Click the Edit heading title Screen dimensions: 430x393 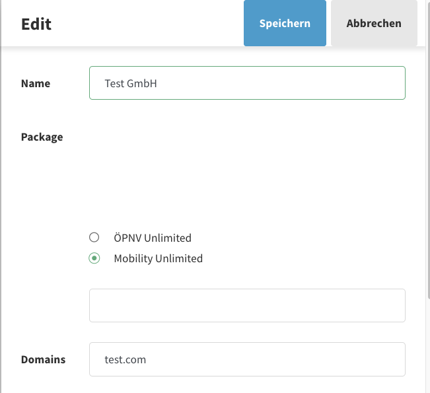point(36,24)
